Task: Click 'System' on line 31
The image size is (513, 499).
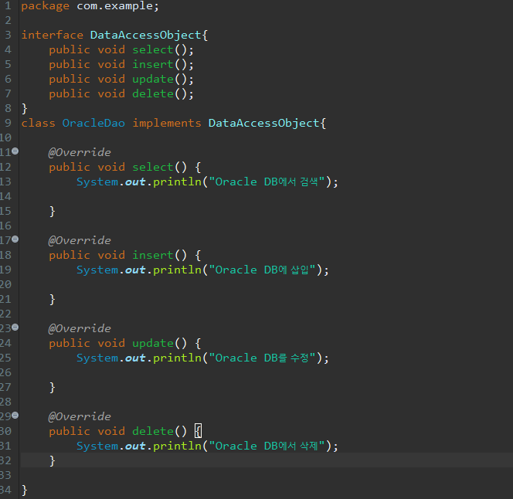Action: point(97,446)
